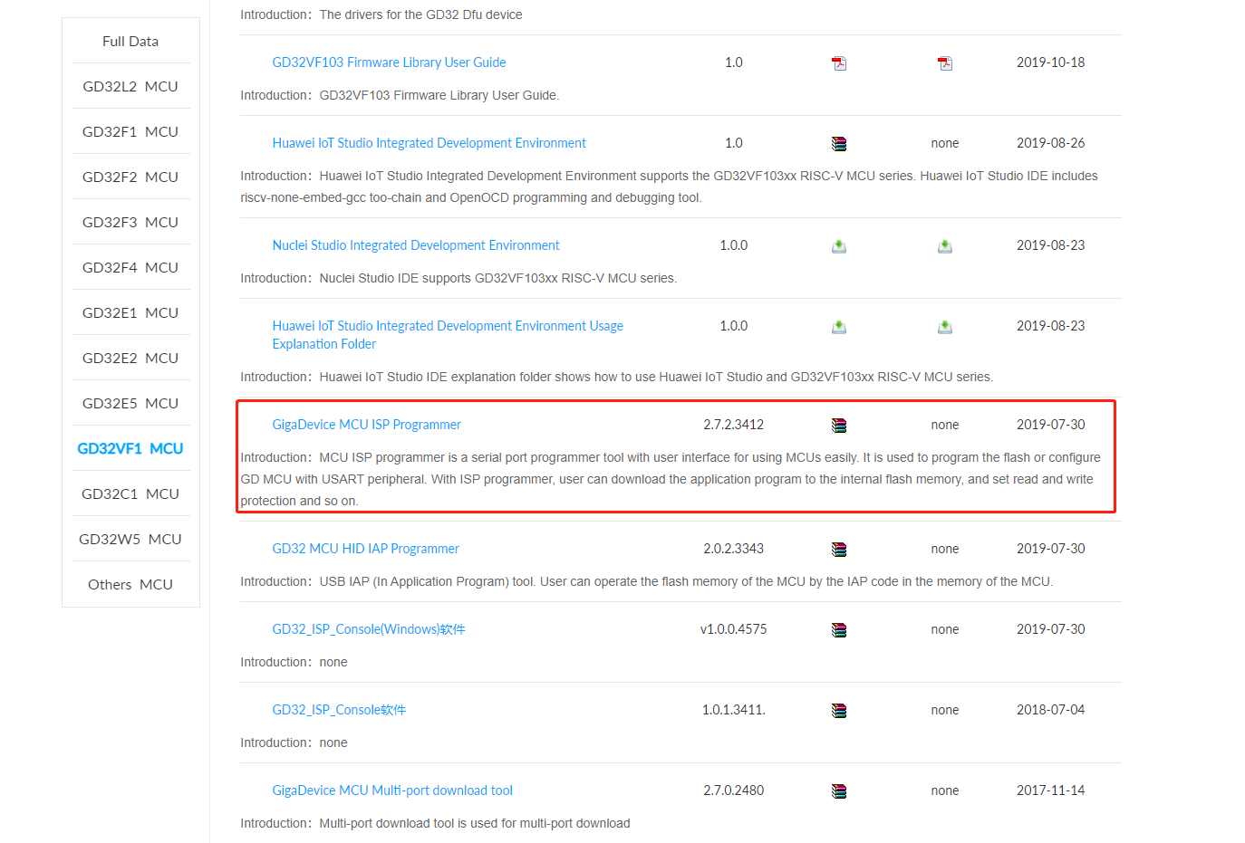Viewport: 1245px width, 843px height.
Task: Download GD32_ISP_Console(Windows) archive icon
Action: coord(839,630)
